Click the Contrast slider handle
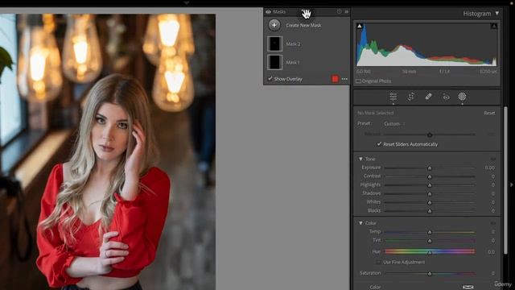 (430, 176)
